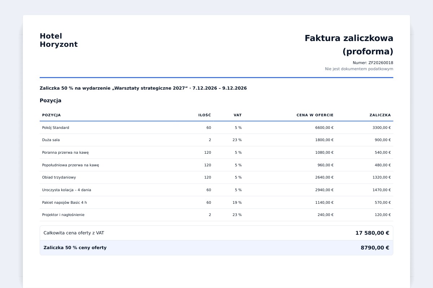Click the 480,00 € deposit amount
This screenshot has width=433, height=288.
383,165
